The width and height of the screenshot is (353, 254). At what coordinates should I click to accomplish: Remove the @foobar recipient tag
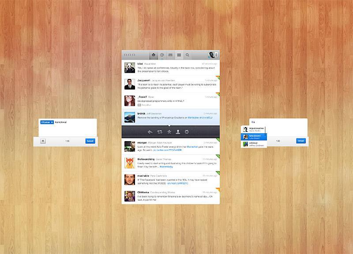(x=52, y=122)
